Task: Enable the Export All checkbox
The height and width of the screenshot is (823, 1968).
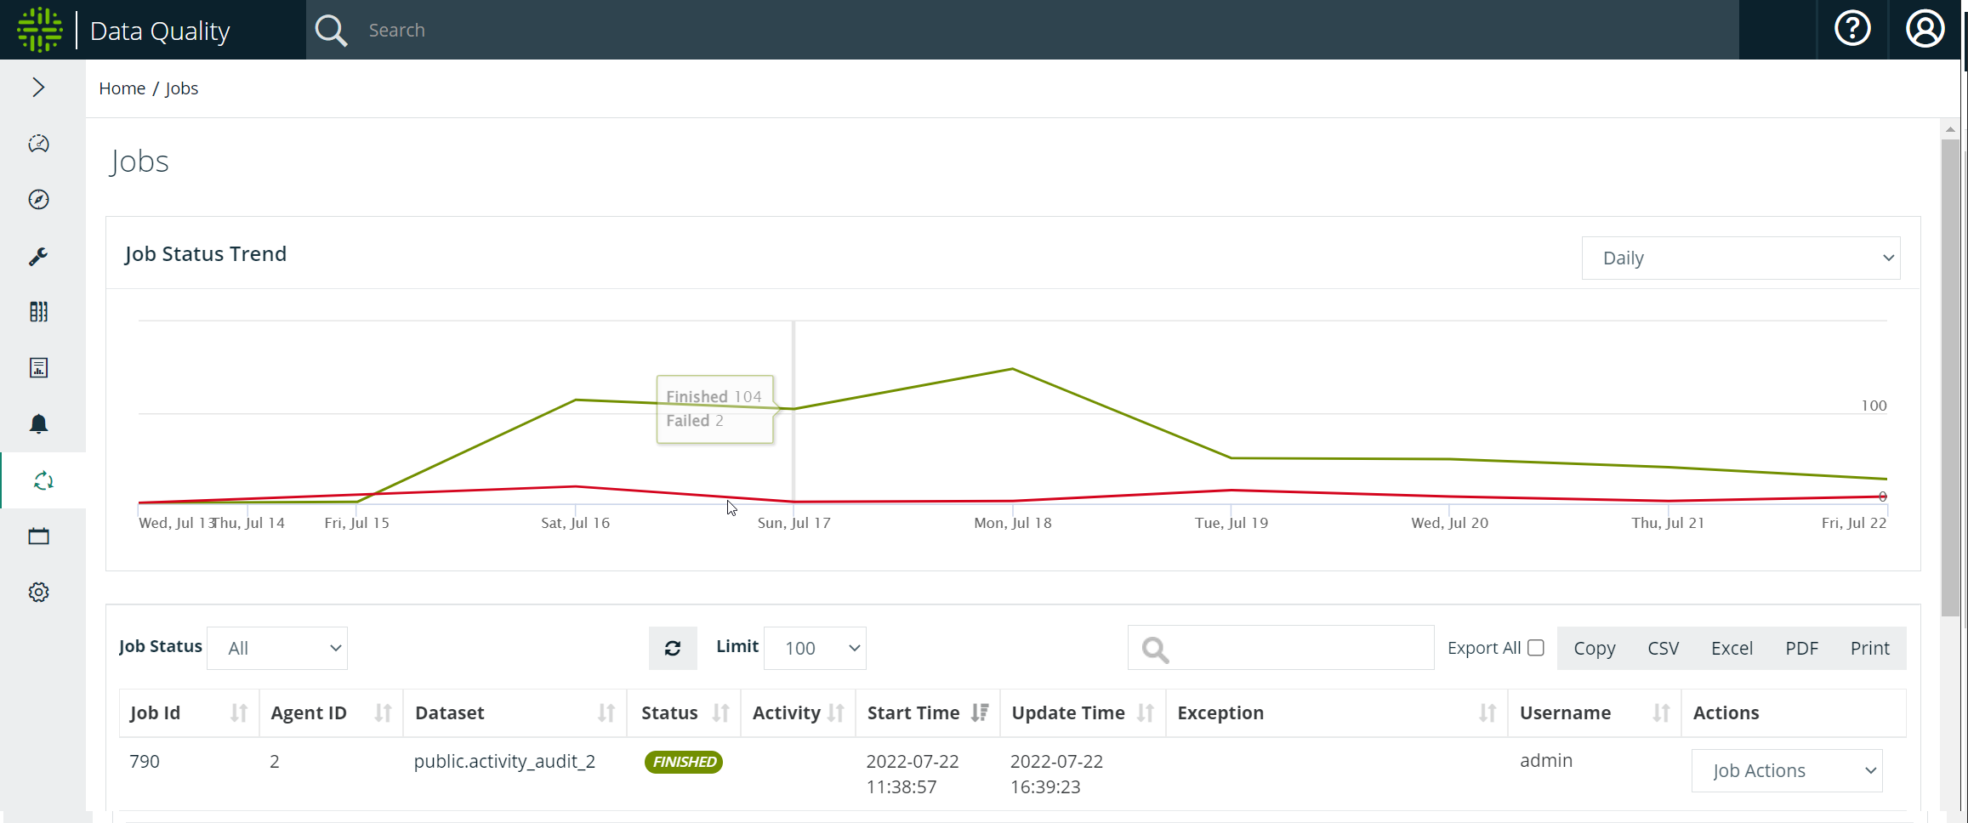Action: pyautogui.click(x=1535, y=648)
